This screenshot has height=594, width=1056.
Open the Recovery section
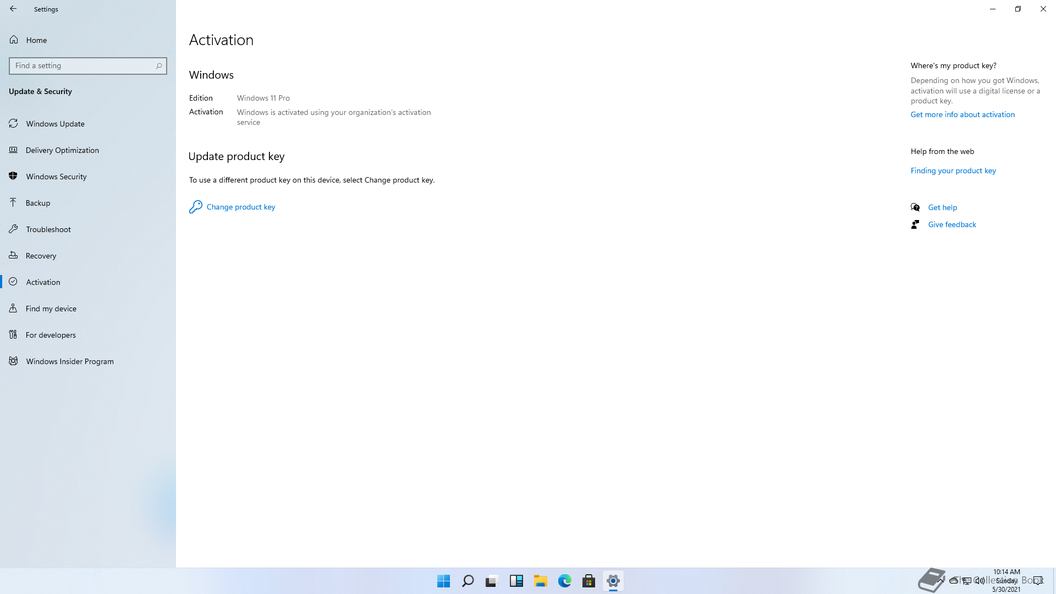88,256
